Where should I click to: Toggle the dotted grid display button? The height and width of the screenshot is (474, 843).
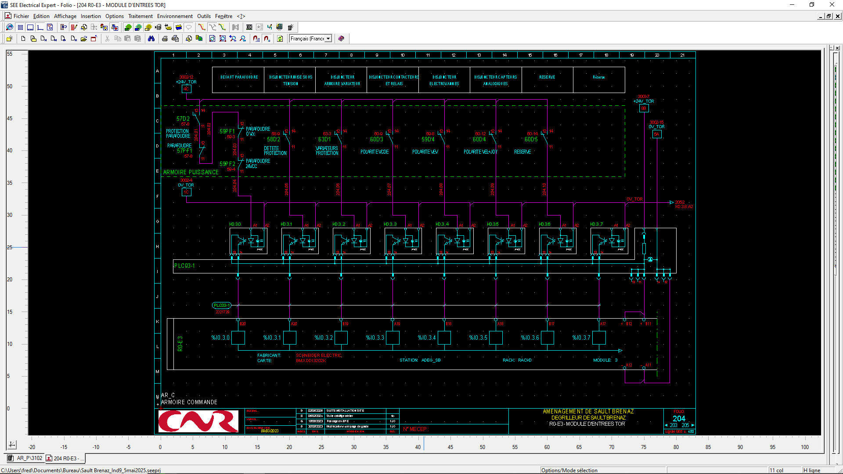[x=20, y=27]
